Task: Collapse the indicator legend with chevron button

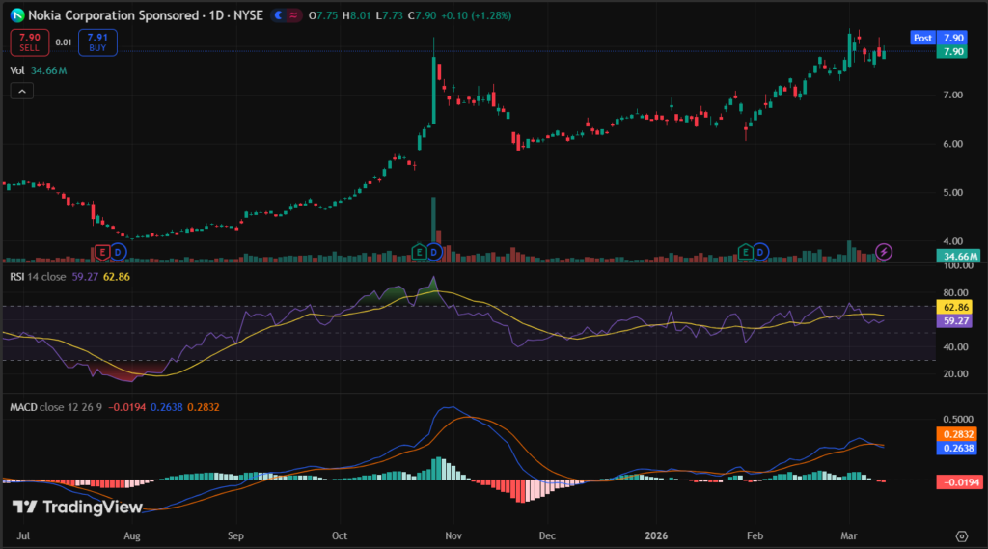Action: pos(22,91)
